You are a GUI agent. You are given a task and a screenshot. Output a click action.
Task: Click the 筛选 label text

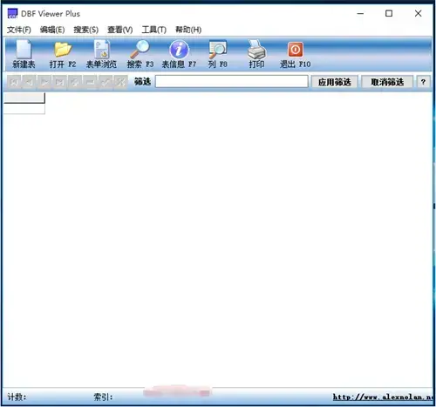pyautogui.click(x=142, y=82)
